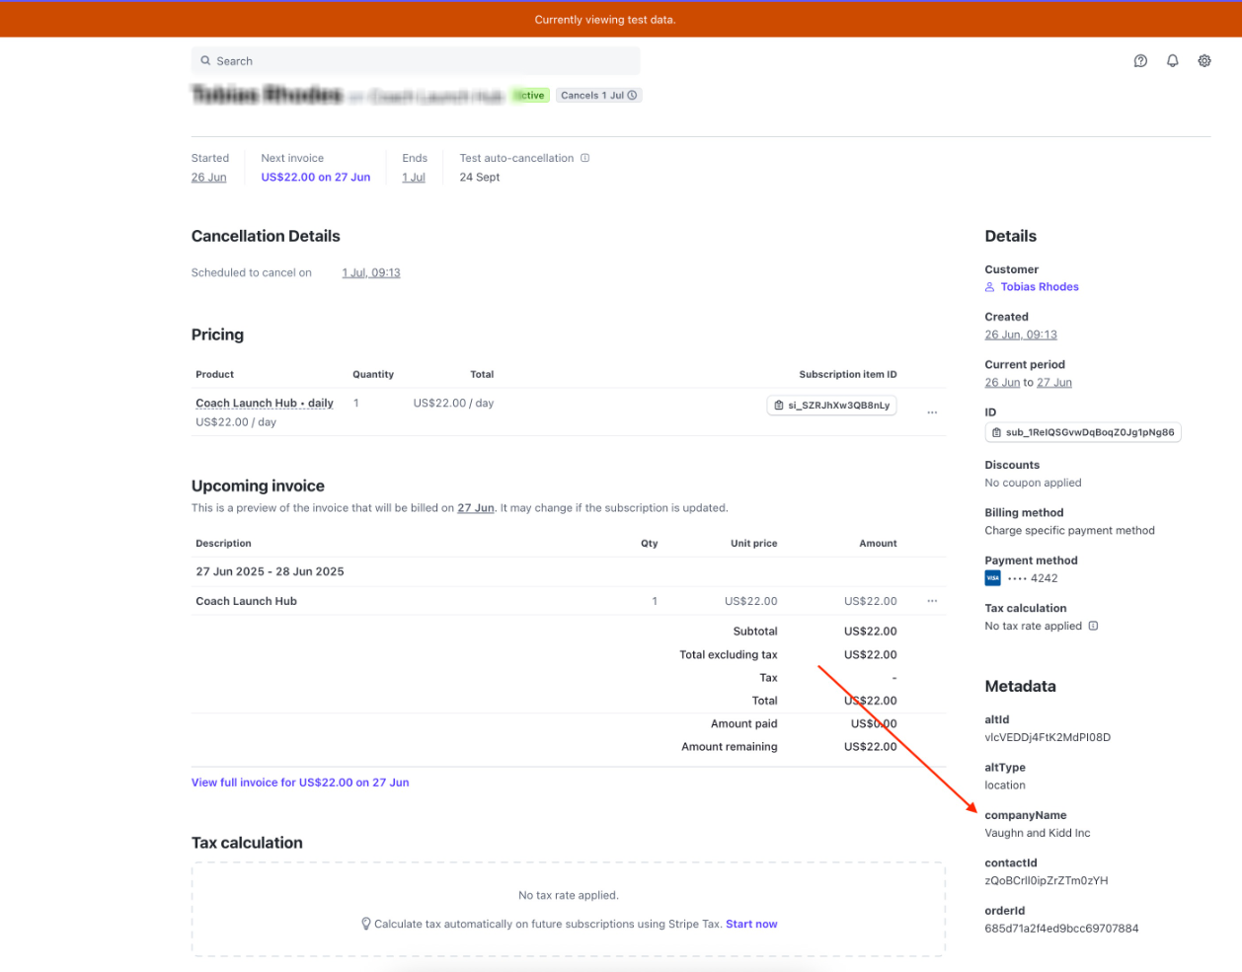Click the search magnifier icon

click(205, 61)
